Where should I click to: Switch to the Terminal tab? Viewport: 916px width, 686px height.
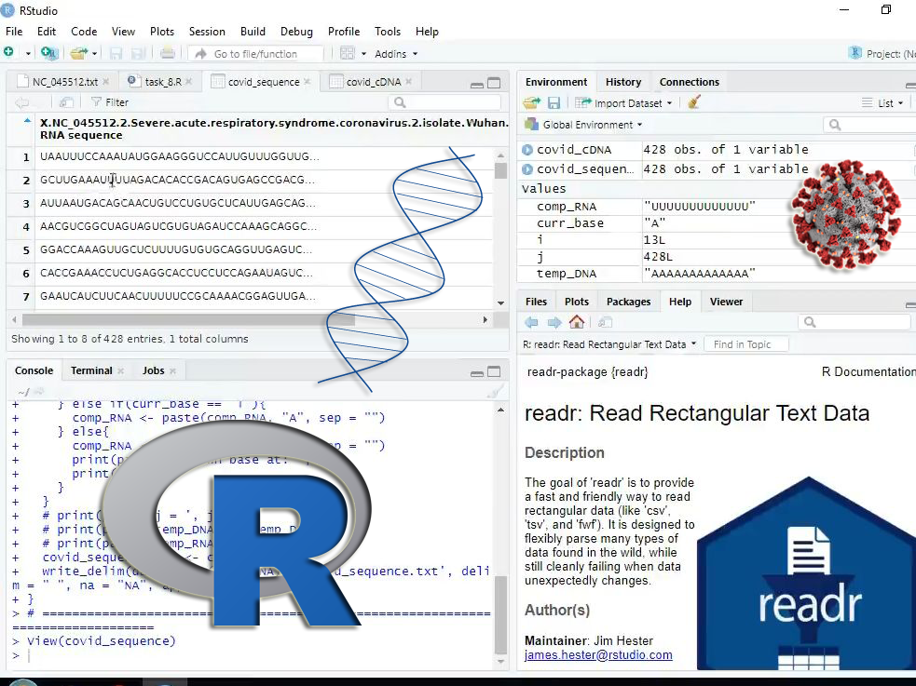coord(91,370)
